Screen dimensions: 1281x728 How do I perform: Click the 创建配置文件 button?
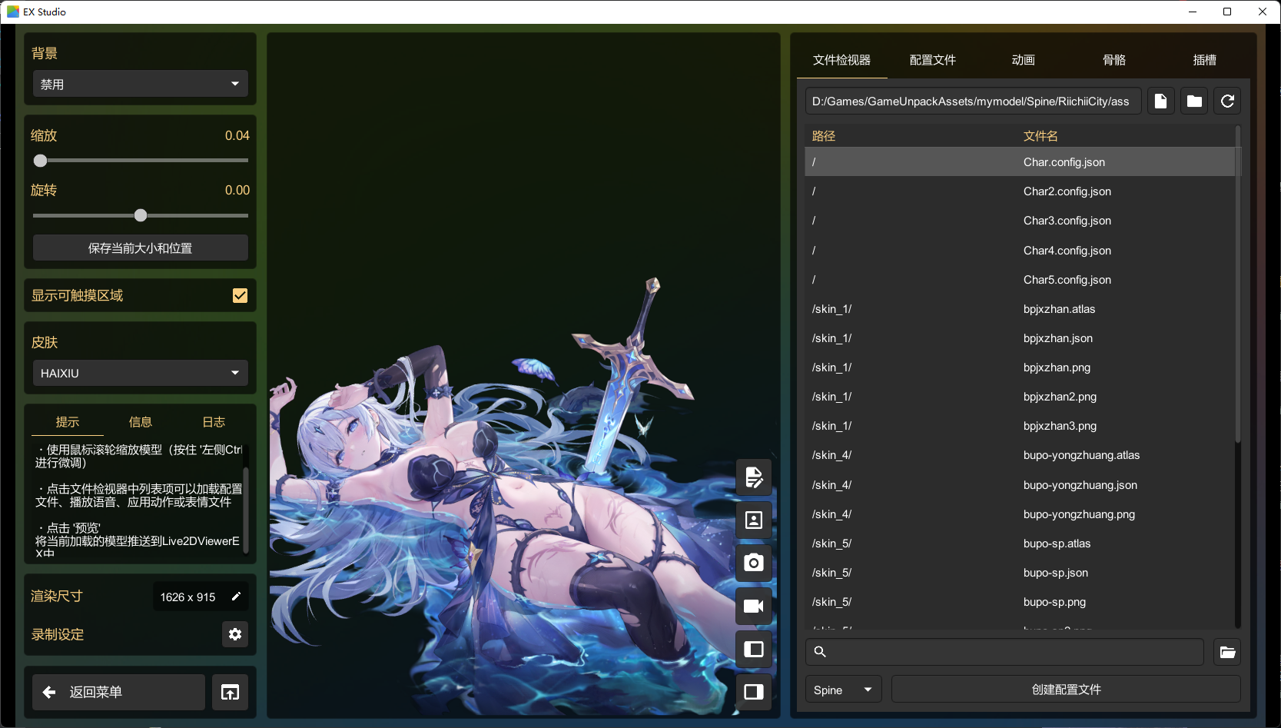tap(1066, 690)
